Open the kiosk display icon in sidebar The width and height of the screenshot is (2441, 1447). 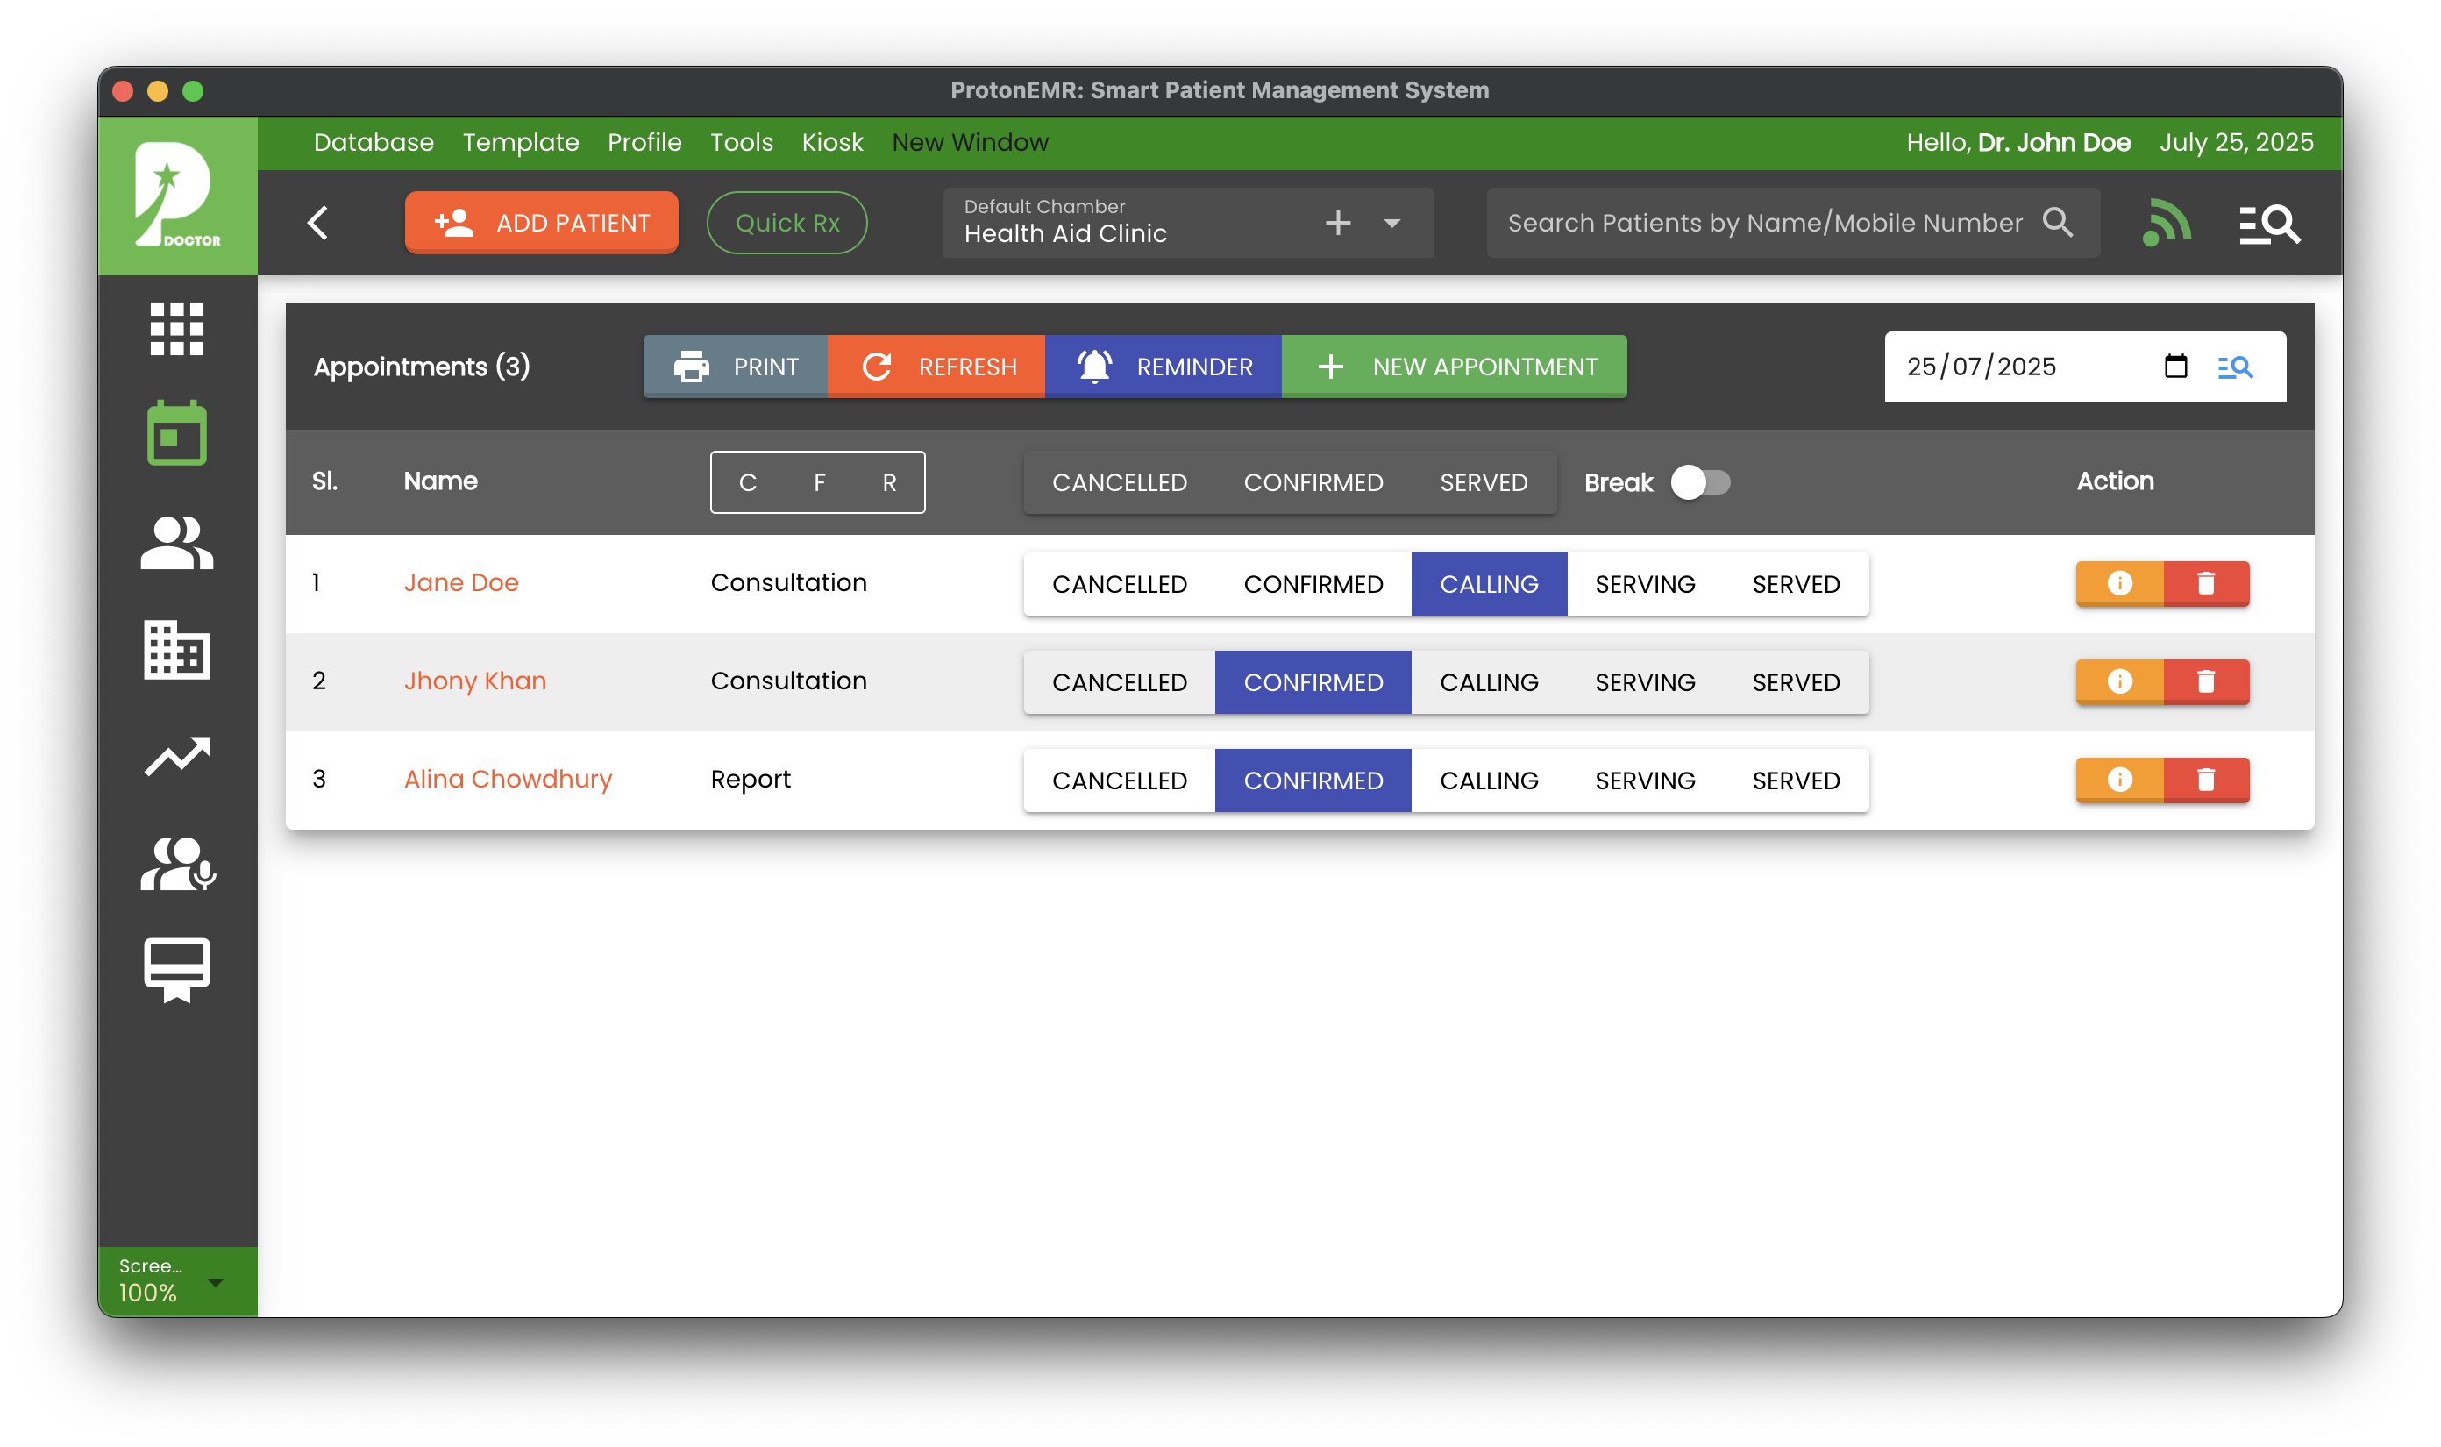(x=176, y=969)
